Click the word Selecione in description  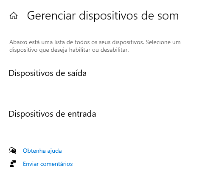tap(158, 42)
